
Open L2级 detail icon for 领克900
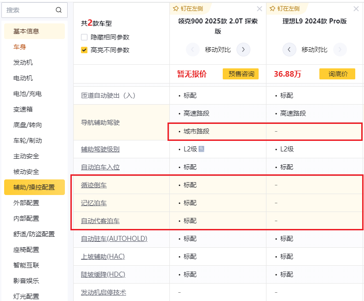201,149
